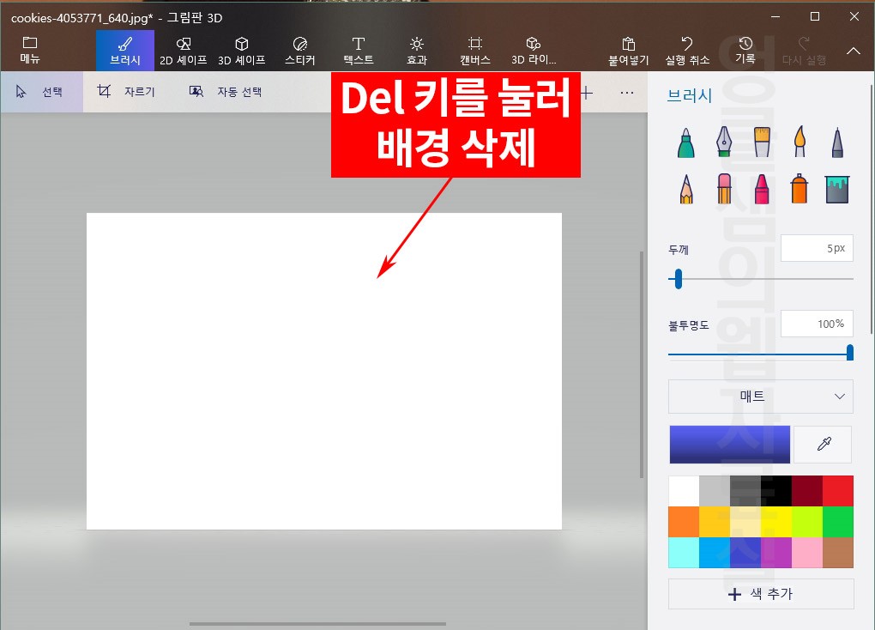The width and height of the screenshot is (875, 630).
Task: Select the fill (paint bucket) tool
Action: [x=836, y=189]
